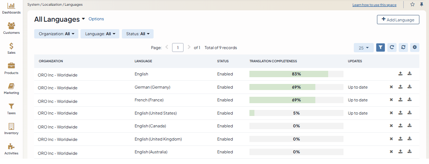Expand the Organization filter dropdown

pyautogui.click(x=56, y=34)
